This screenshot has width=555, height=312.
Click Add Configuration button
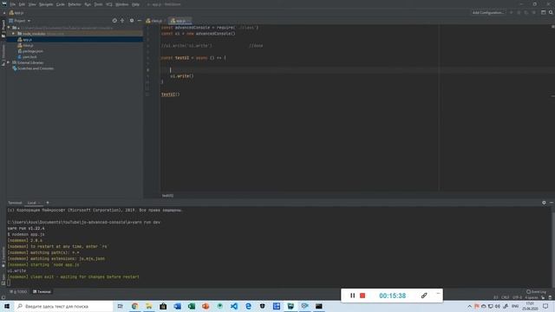tap(487, 13)
